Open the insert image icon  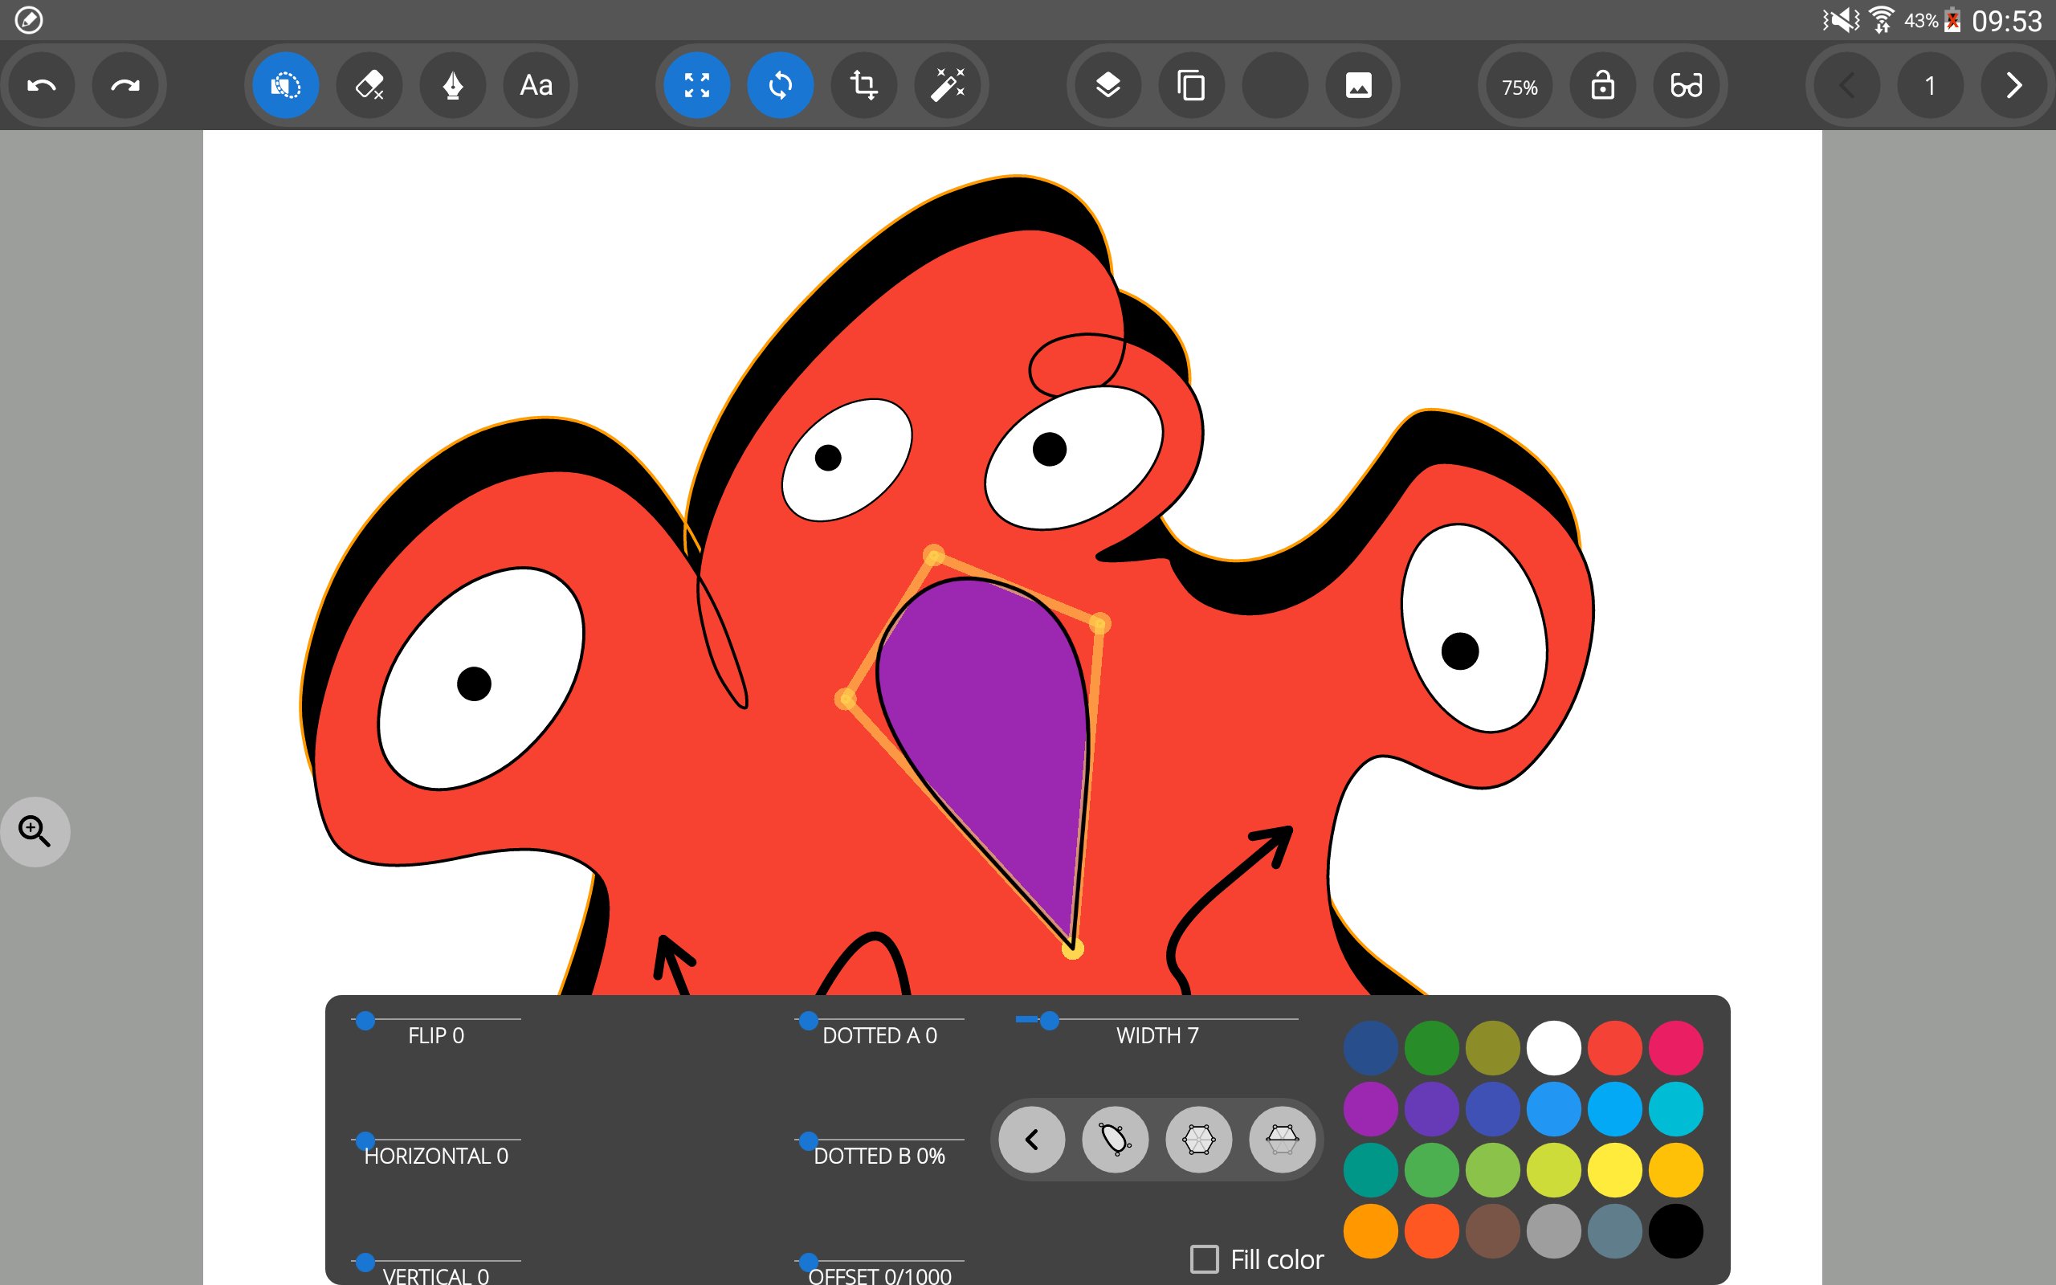[1357, 86]
